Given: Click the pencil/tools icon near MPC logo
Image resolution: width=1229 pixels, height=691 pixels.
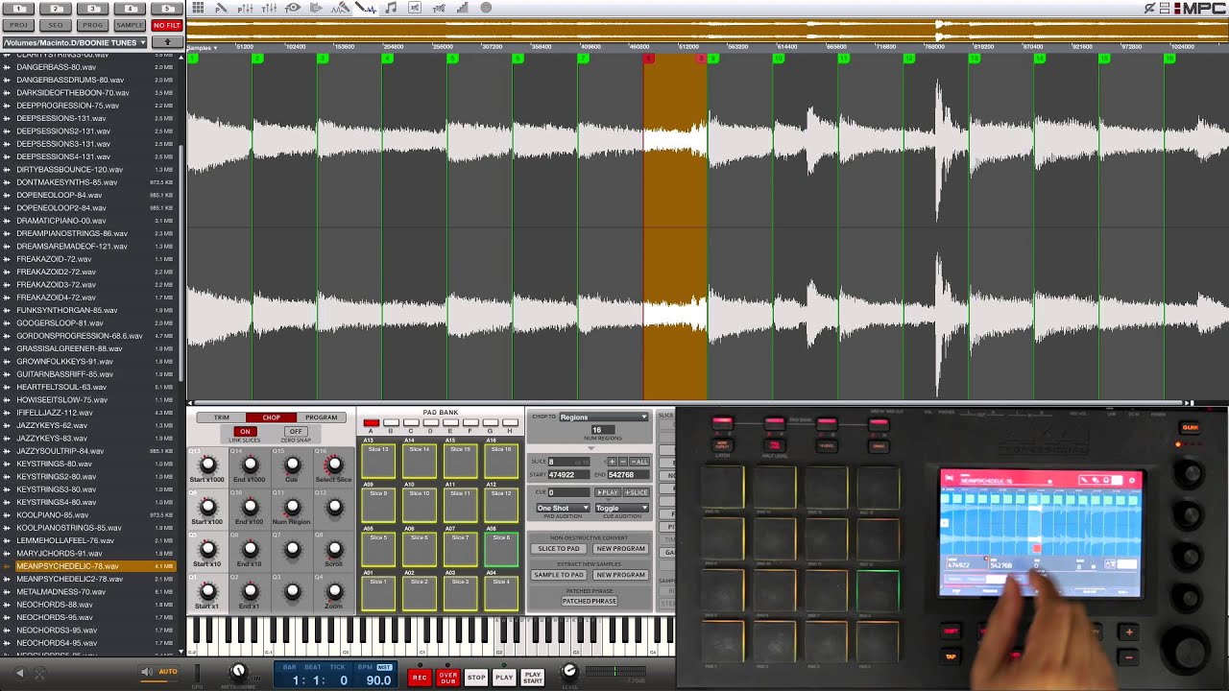Looking at the screenshot, I should pos(1149,8).
